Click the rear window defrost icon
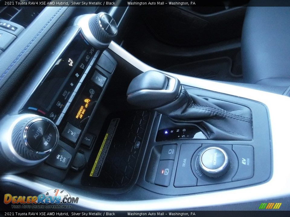Viewport: 290px width, 217px height. (59, 105)
